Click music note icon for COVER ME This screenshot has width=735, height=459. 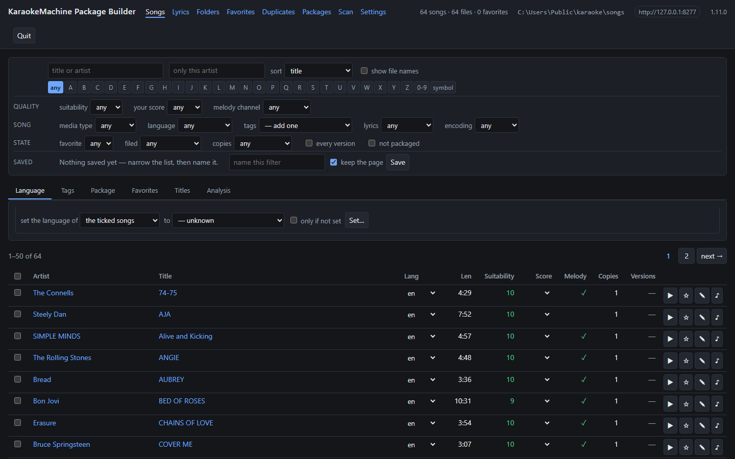tap(717, 447)
